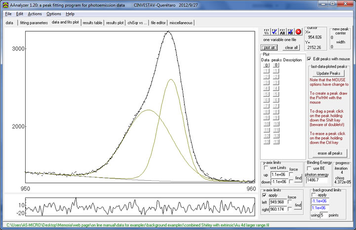Click the FIT 1/1 single fit icon
Screen dimensions: 356x230
[x=267, y=31]
